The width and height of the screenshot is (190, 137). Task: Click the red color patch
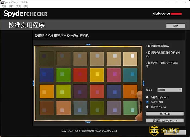tap(80, 75)
